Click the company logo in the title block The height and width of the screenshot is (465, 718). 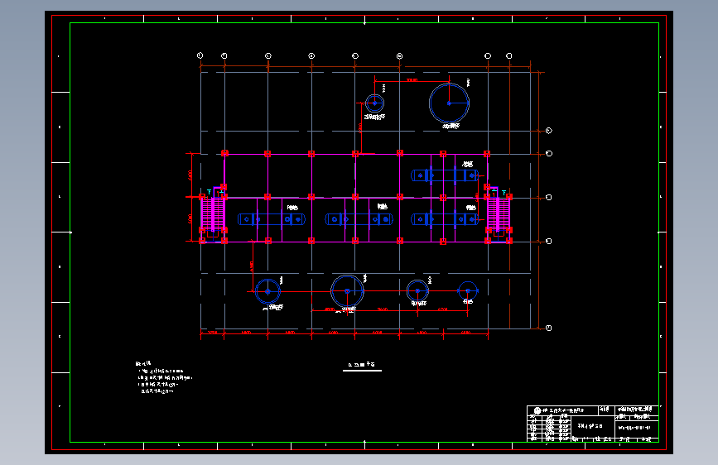click(537, 410)
